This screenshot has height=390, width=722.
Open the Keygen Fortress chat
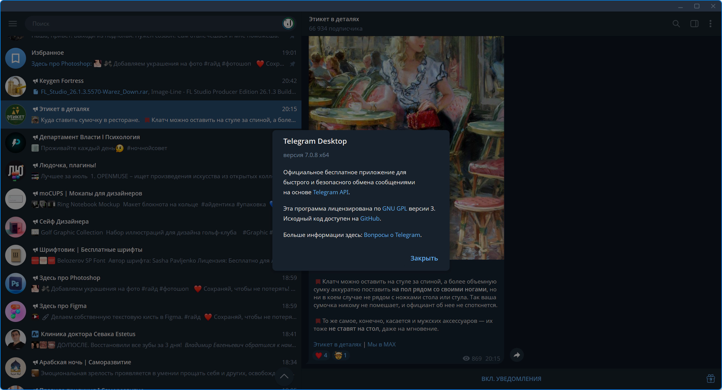point(151,86)
